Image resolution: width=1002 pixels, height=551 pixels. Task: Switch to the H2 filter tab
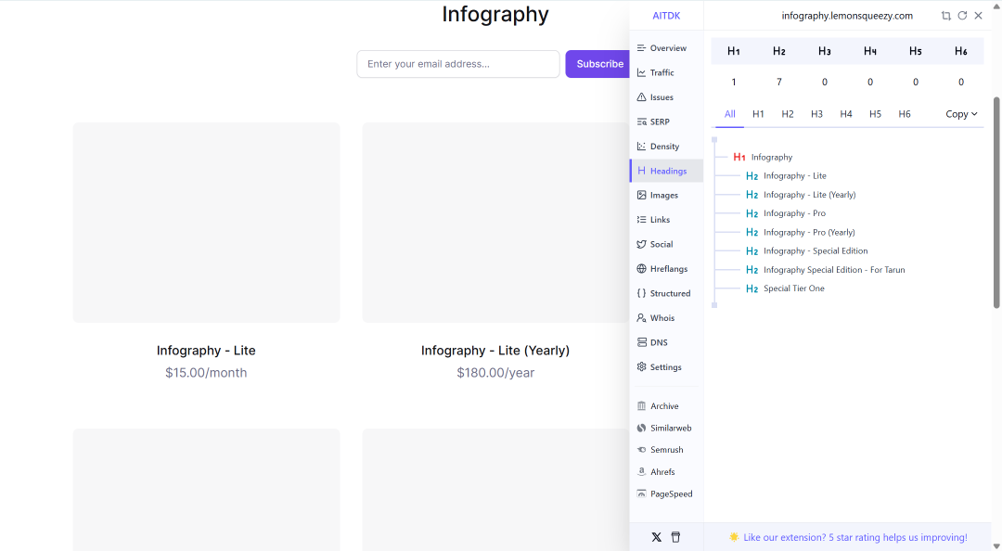pos(788,114)
